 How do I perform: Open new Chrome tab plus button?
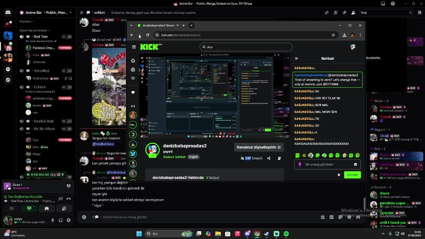point(191,26)
